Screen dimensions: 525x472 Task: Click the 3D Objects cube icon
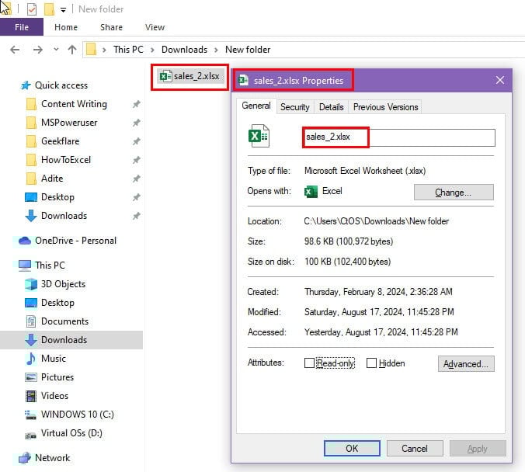(31, 284)
